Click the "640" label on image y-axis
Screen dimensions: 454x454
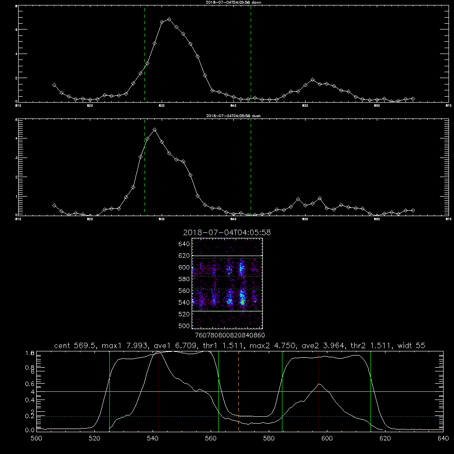pos(184,244)
